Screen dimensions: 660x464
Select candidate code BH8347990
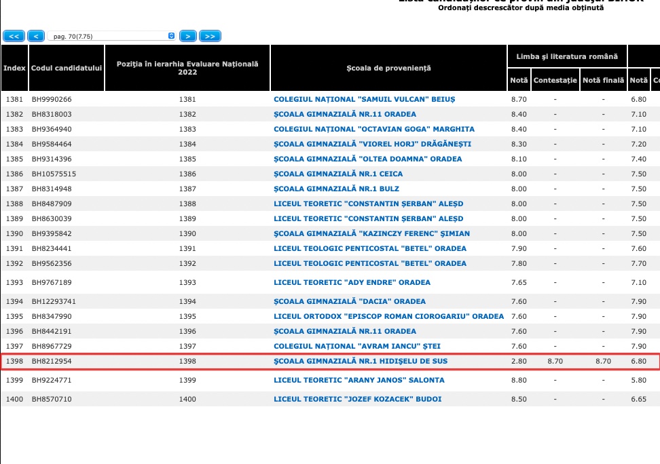(52, 316)
